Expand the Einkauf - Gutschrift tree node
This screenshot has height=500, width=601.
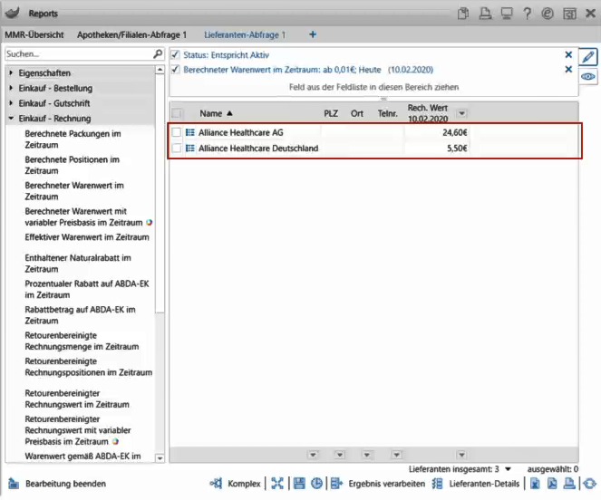pyautogui.click(x=11, y=103)
